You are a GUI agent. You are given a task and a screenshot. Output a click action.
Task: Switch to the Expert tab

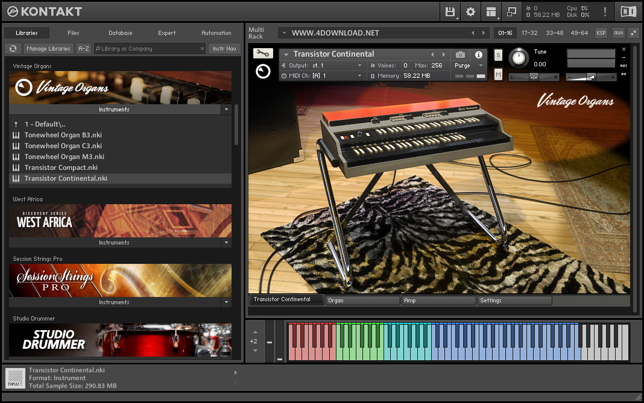click(x=167, y=33)
